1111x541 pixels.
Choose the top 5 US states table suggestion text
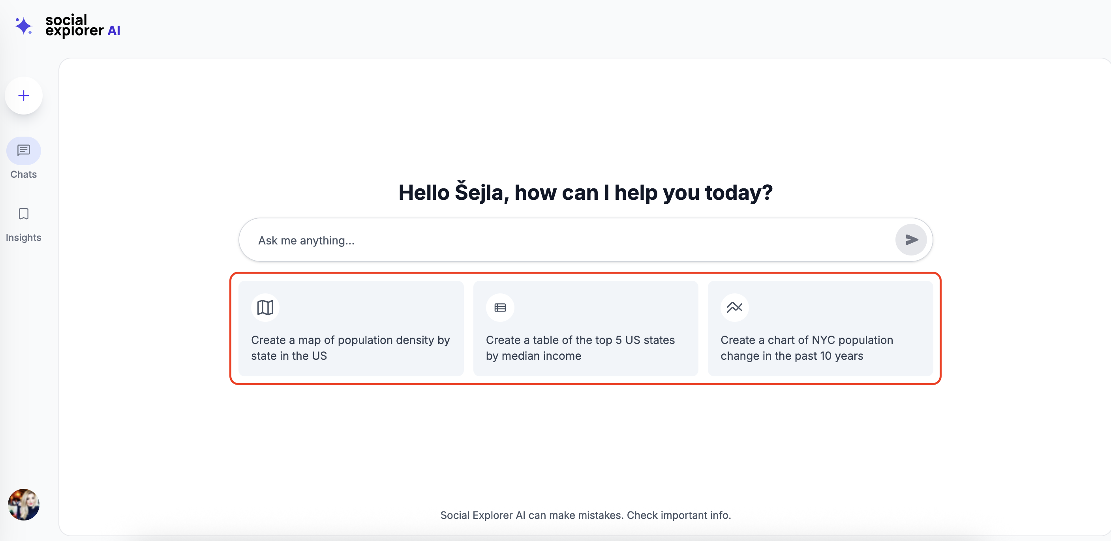(580, 348)
